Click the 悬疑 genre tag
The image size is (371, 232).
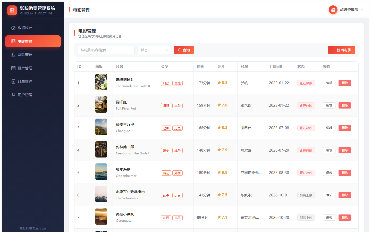[166, 106]
